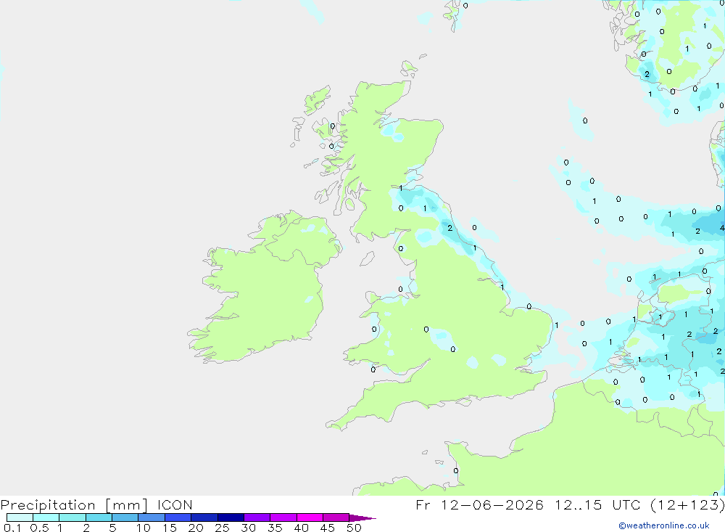Click the legend label '50'
Viewport: 725px width, 532px height.
[x=354, y=528]
